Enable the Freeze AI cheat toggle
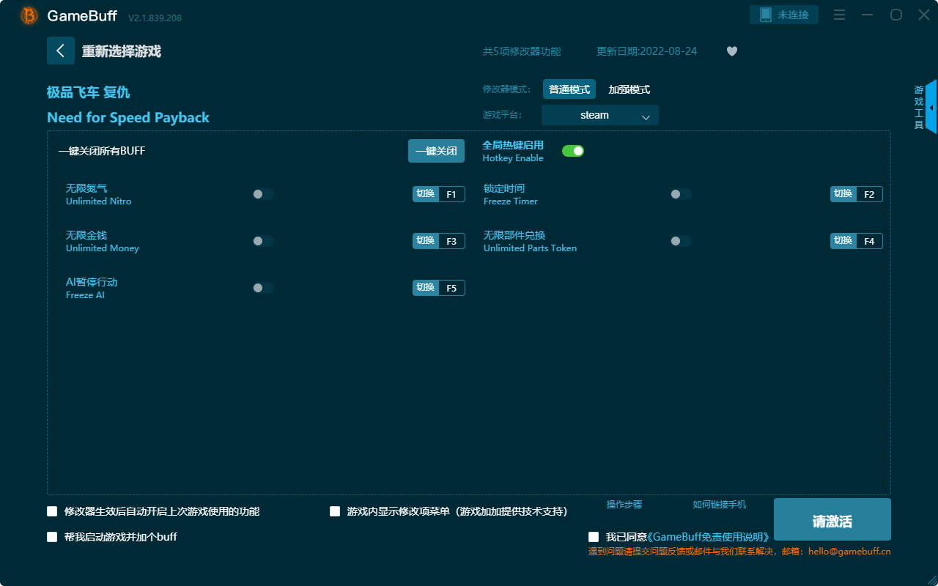Screen dimensions: 938x586 pos(263,287)
